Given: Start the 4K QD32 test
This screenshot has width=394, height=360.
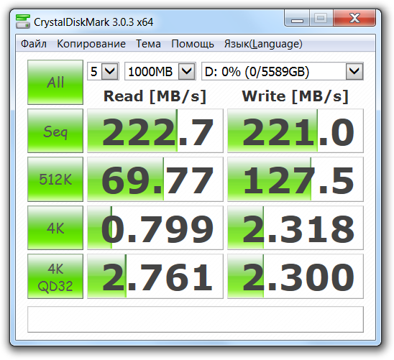Looking at the screenshot, I should tap(55, 277).
